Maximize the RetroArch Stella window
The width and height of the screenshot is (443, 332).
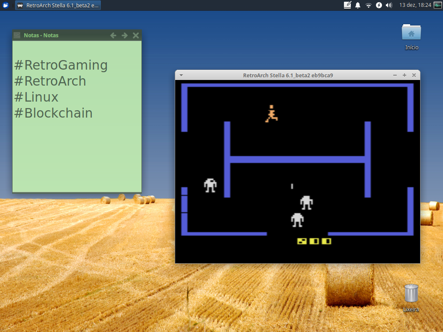(x=404, y=75)
